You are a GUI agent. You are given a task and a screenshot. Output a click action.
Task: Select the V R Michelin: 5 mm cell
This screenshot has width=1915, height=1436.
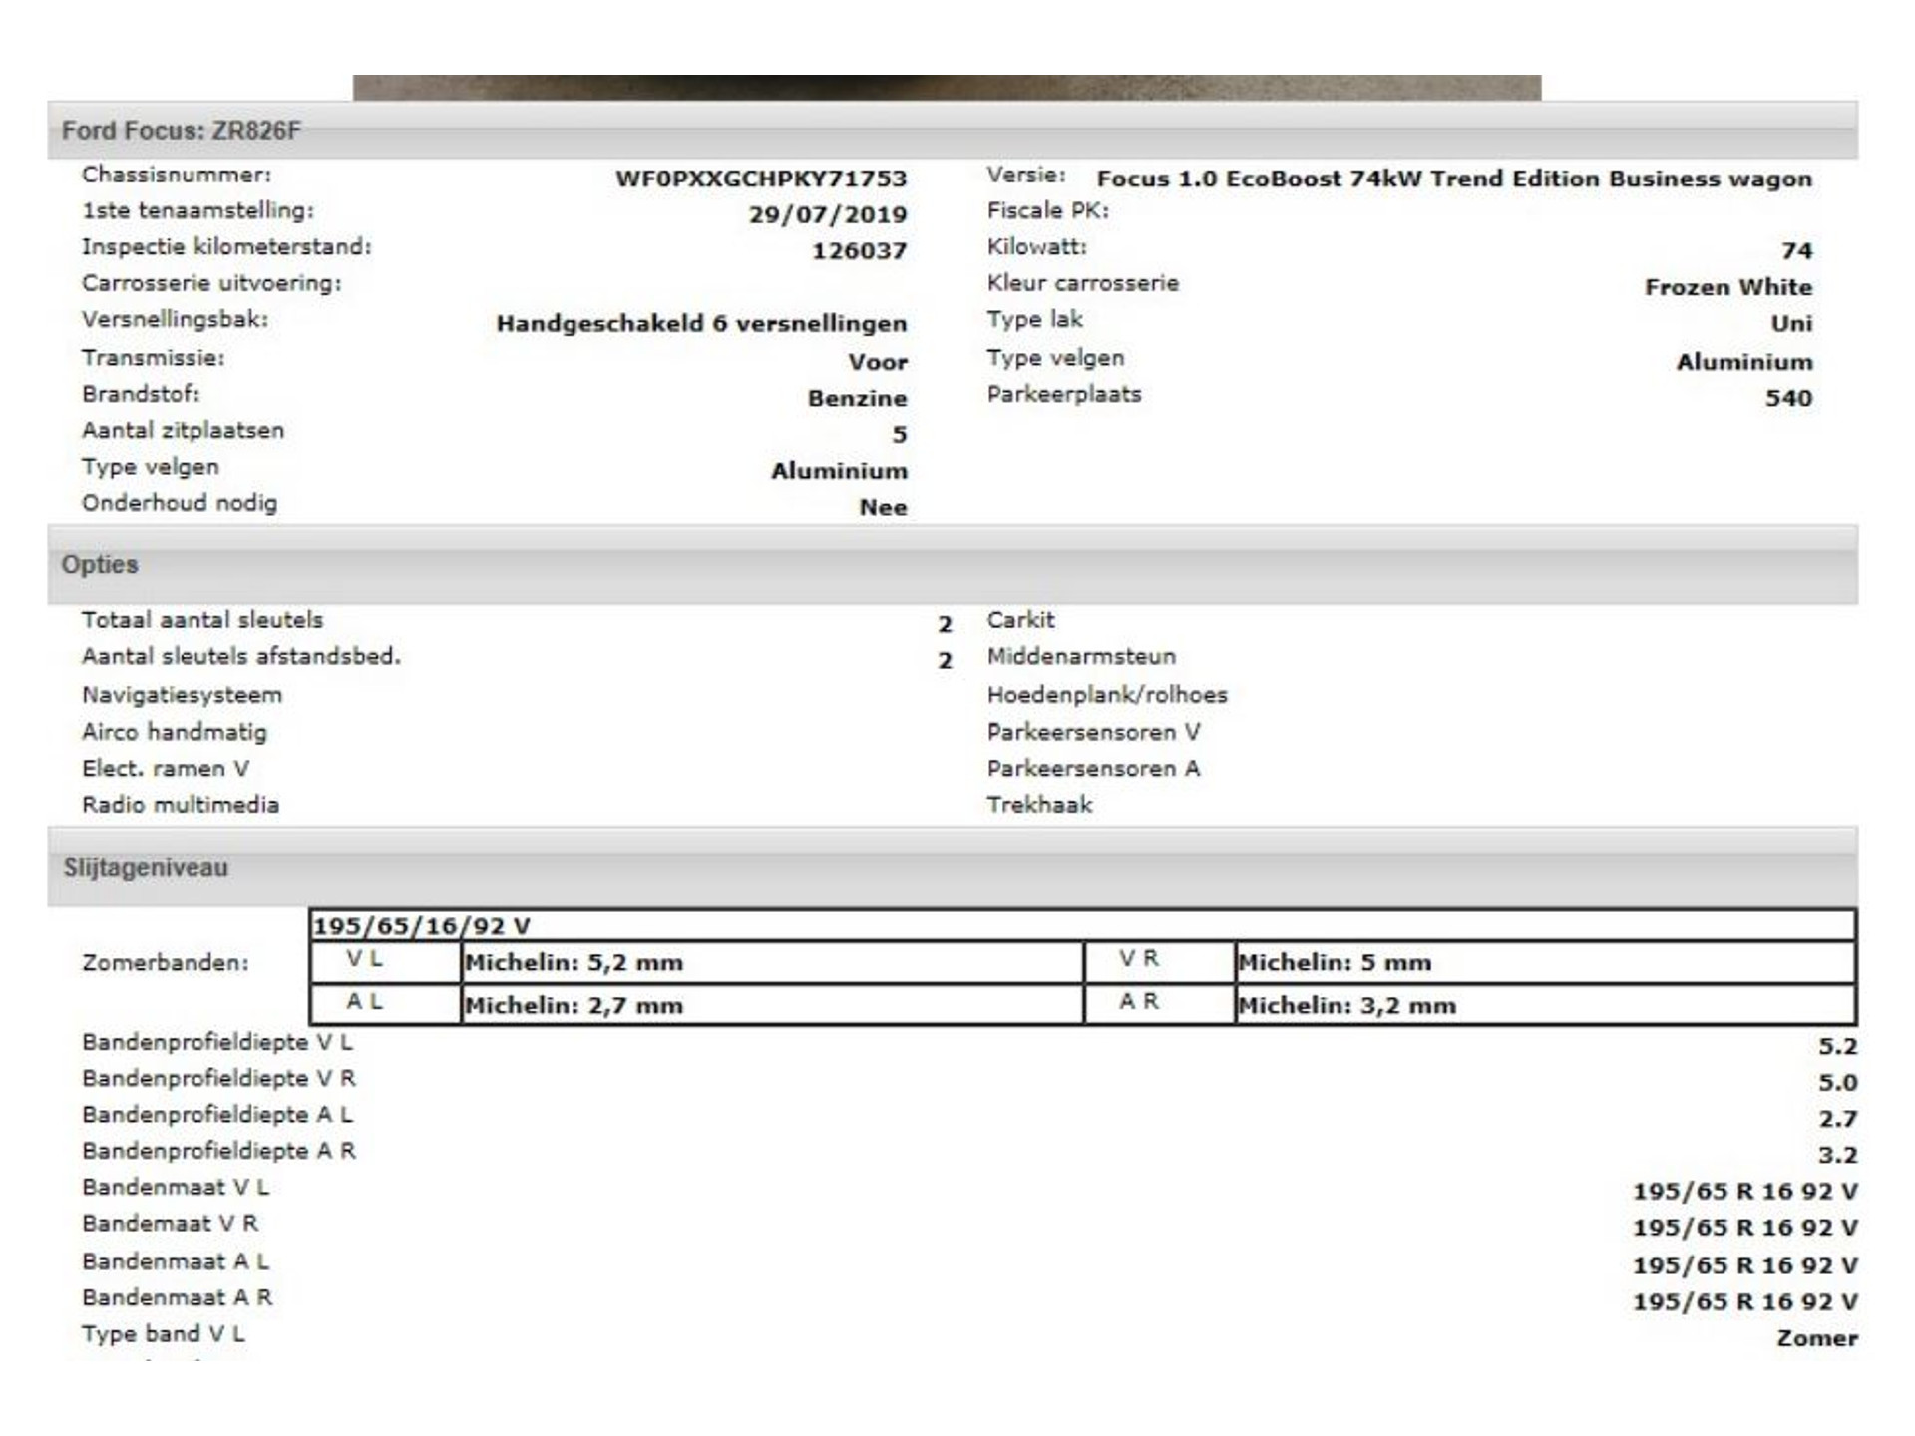click(1545, 963)
